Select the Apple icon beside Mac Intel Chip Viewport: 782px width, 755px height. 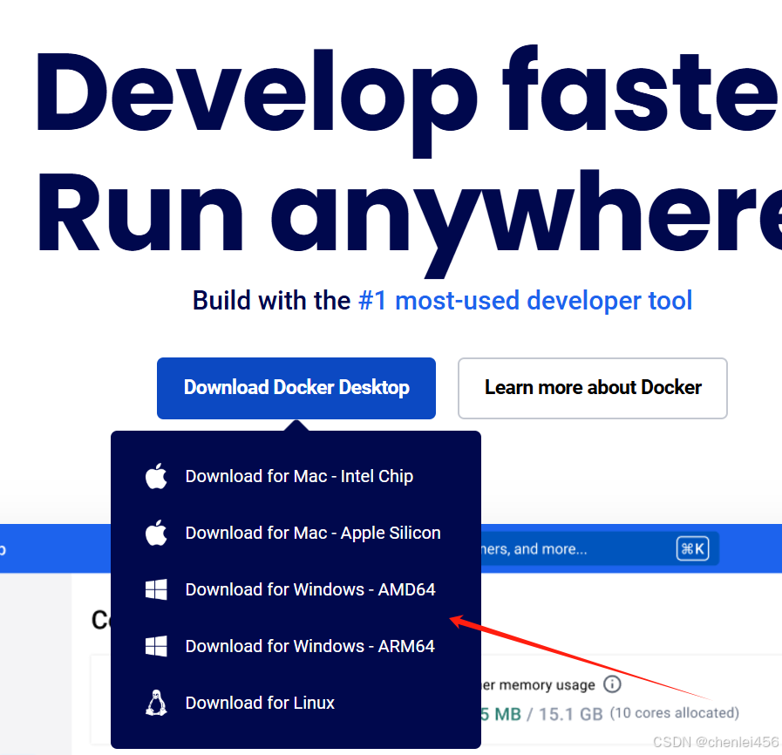point(155,476)
